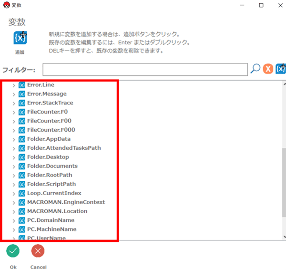Click the magnifier search icon beside the filter
The height and width of the screenshot is (270, 286).
[x=255, y=69]
